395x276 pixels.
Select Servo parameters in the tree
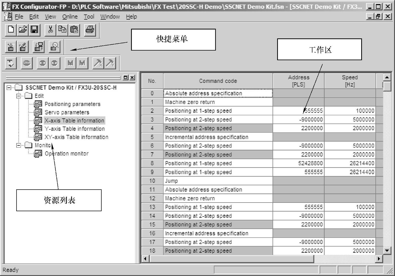(67, 112)
